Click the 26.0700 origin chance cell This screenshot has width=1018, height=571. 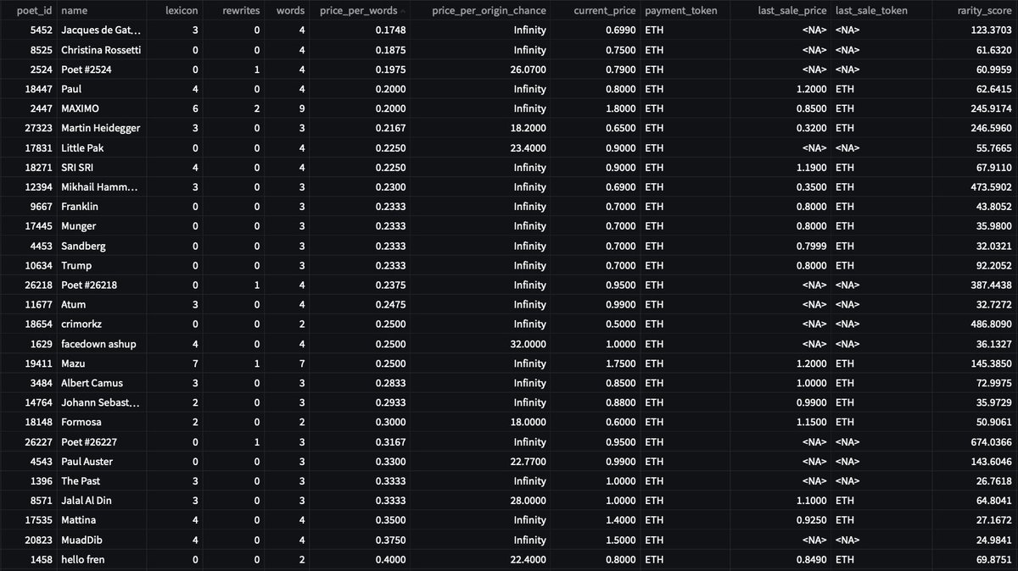point(481,69)
